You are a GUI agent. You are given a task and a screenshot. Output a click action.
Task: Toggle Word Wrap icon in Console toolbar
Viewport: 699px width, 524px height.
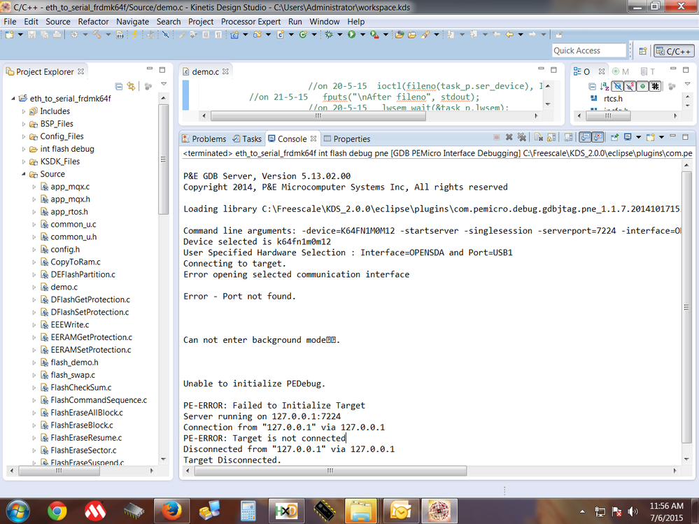(x=568, y=138)
